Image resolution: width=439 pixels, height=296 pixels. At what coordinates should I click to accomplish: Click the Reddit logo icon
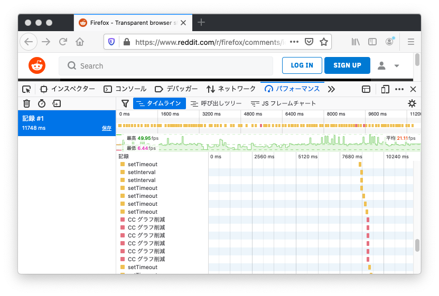(37, 65)
